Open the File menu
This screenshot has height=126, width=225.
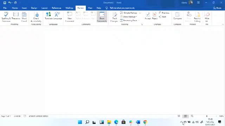[x=5, y=8]
